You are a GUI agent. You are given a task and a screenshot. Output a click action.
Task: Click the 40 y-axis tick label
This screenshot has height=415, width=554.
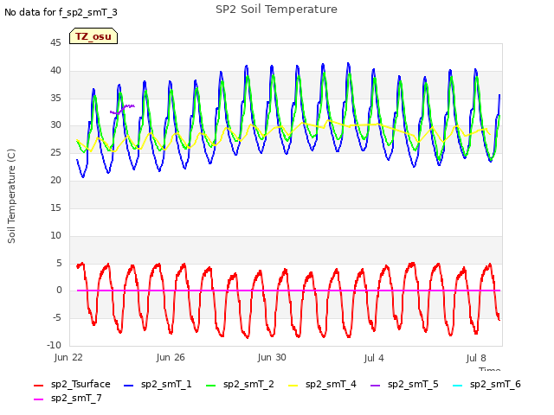[x=55, y=70]
